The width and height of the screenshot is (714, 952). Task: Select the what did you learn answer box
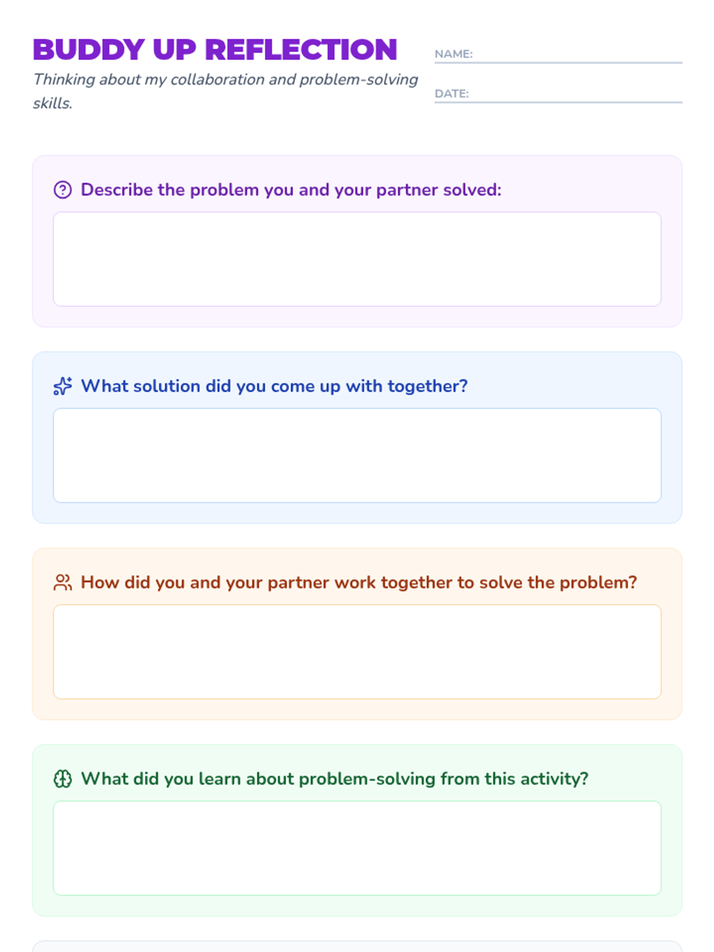point(357,848)
